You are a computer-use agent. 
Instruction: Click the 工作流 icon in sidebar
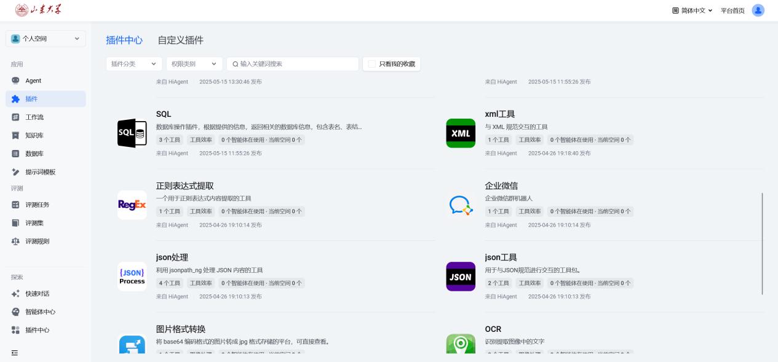(15, 117)
